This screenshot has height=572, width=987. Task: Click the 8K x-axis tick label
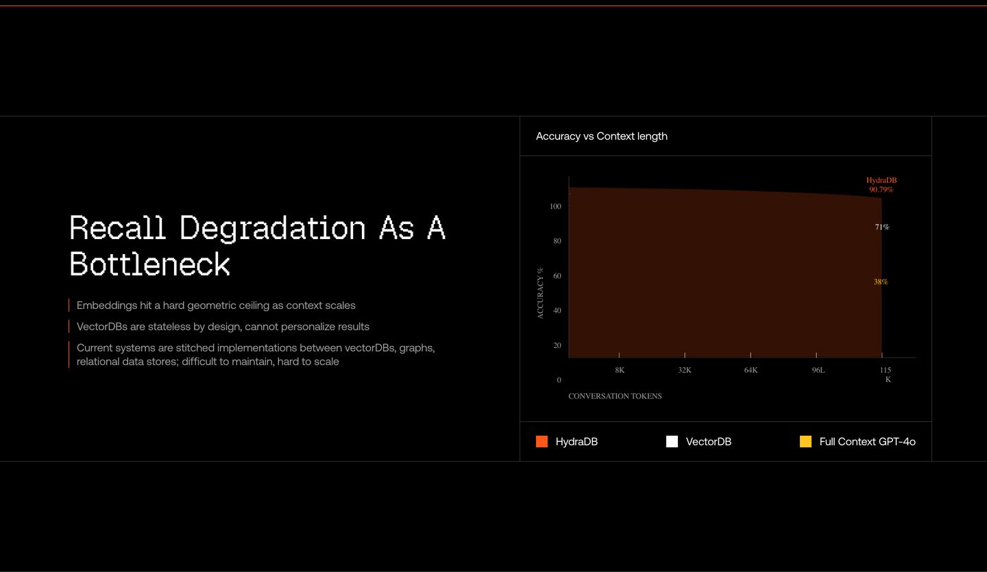click(x=620, y=370)
